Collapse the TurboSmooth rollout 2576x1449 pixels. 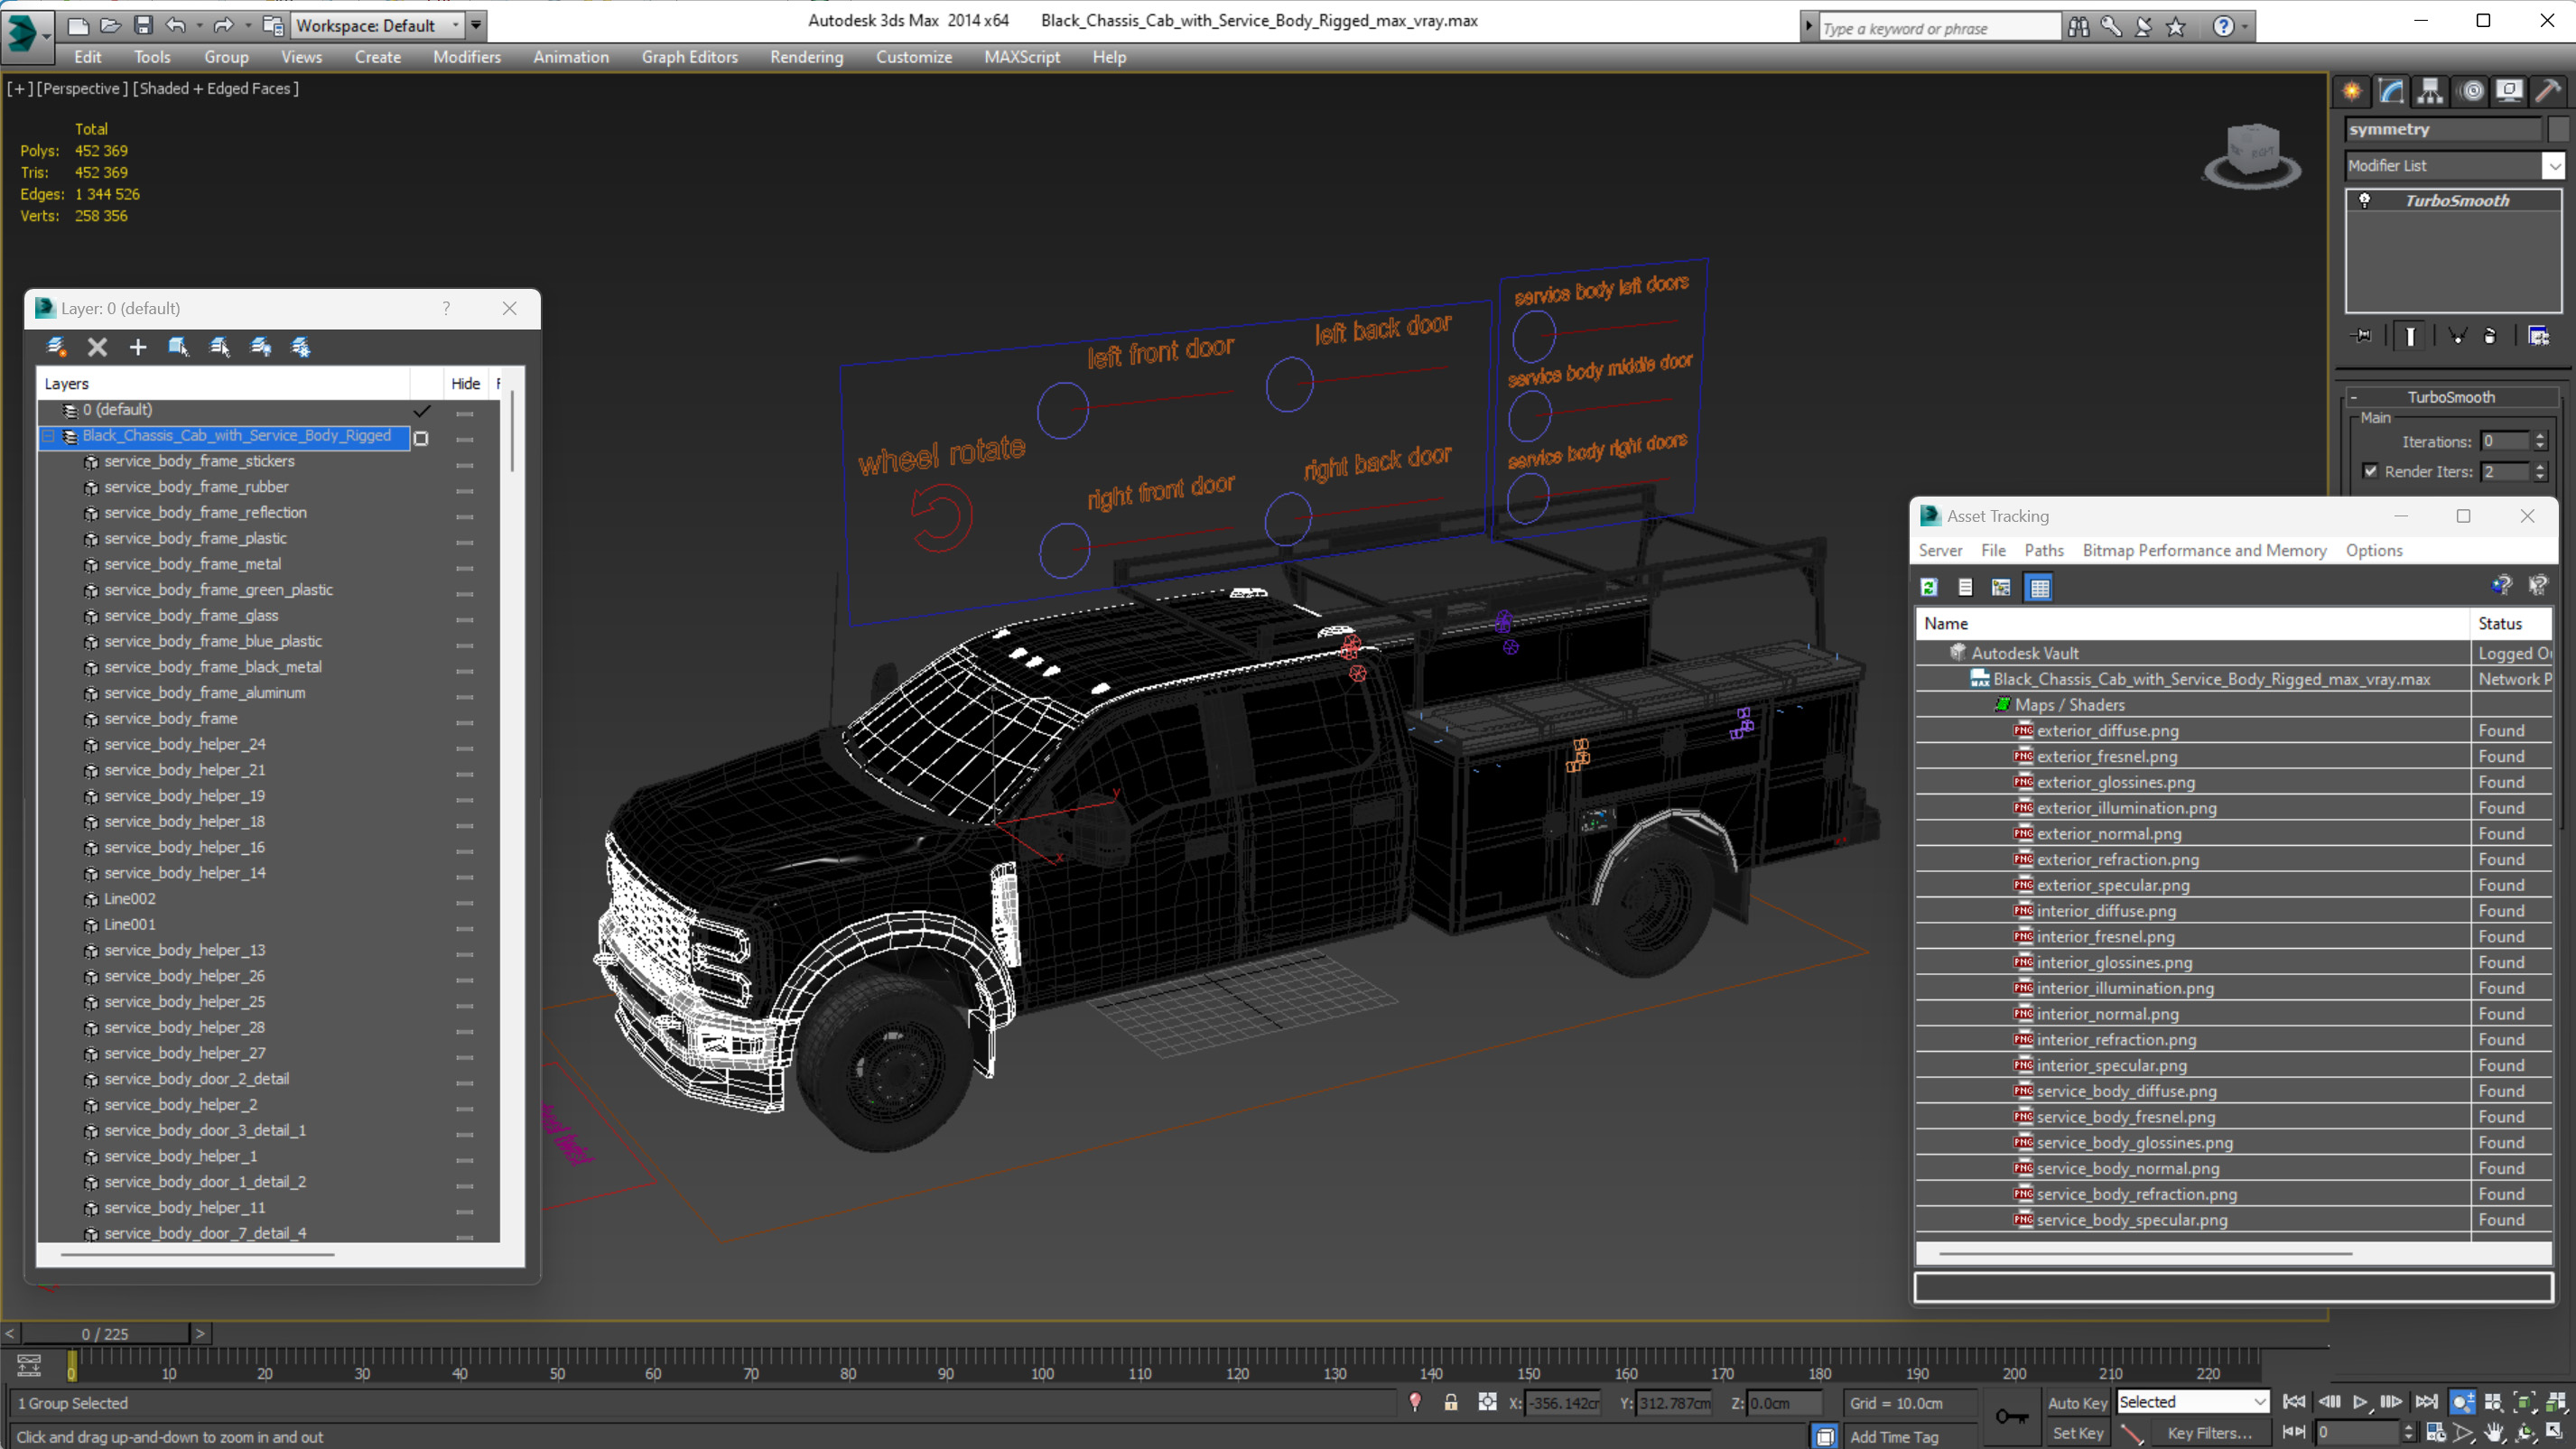2354,397
